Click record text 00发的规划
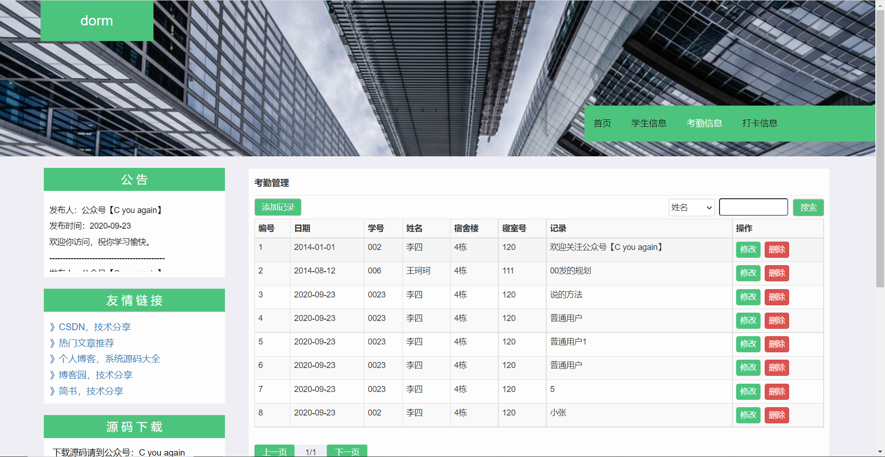885x457 pixels. tap(570, 271)
